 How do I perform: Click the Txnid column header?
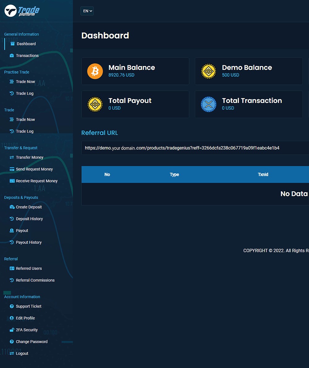263,175
